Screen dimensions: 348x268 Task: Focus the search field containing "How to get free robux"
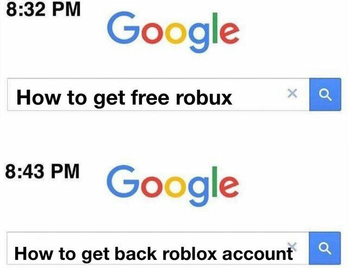point(158,94)
